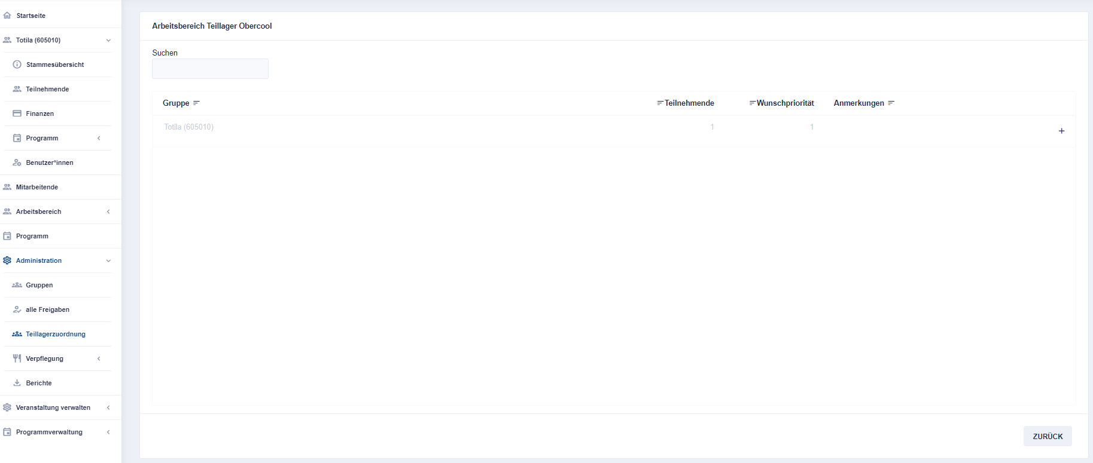
Task: Expand the Arbeitsbereich chevron
Action: click(108, 211)
